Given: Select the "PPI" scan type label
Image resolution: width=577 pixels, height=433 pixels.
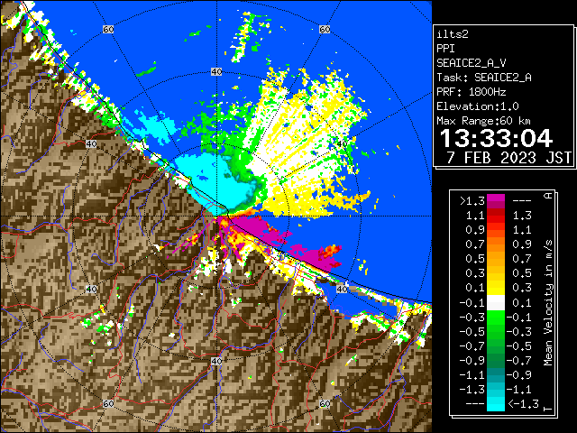Looking at the screenshot, I should pos(445,49).
